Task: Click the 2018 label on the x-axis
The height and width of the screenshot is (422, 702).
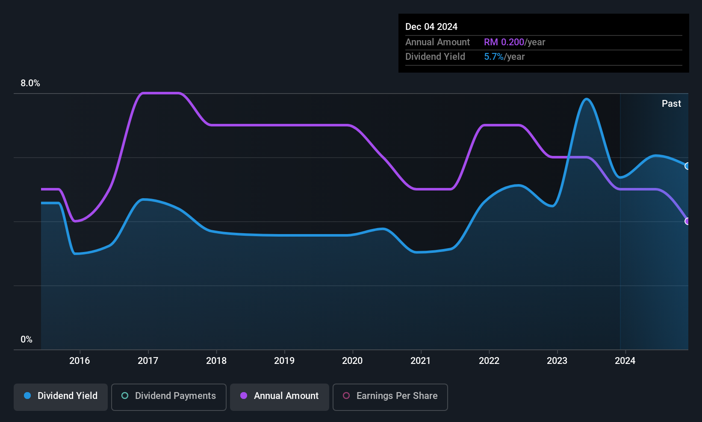Action: coord(216,360)
